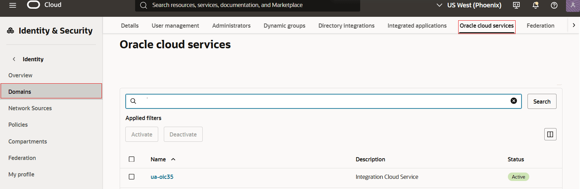Click the Deactivate button

pyautogui.click(x=183, y=134)
